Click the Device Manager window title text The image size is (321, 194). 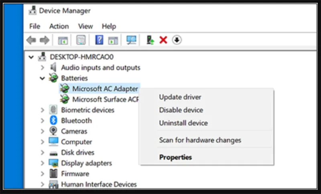(65, 11)
